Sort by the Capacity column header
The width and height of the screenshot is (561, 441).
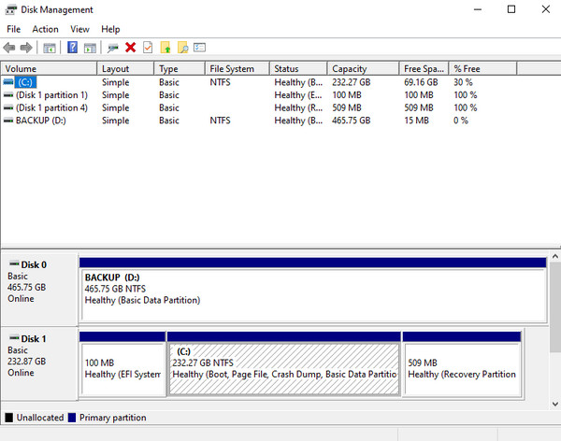pos(363,68)
